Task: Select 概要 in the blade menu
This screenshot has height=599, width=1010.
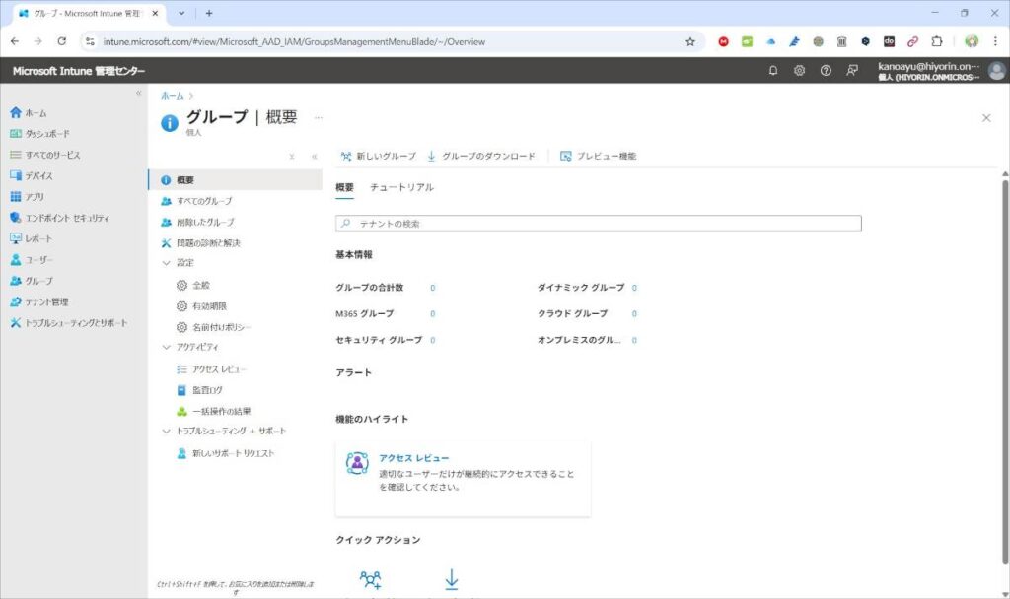Action: coord(235,180)
